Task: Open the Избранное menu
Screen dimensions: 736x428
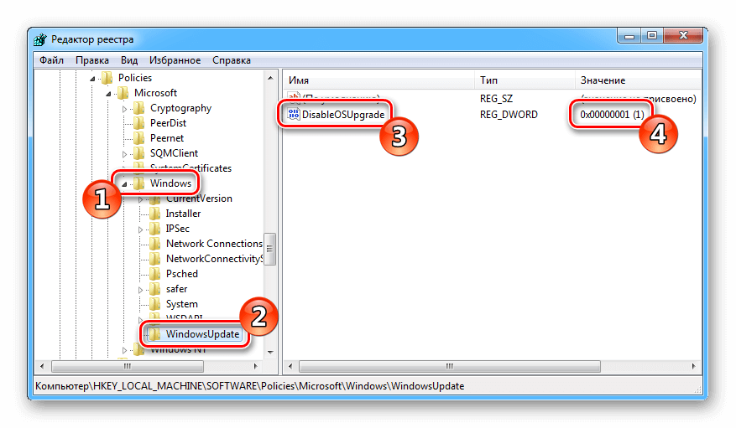Action: 175,60
